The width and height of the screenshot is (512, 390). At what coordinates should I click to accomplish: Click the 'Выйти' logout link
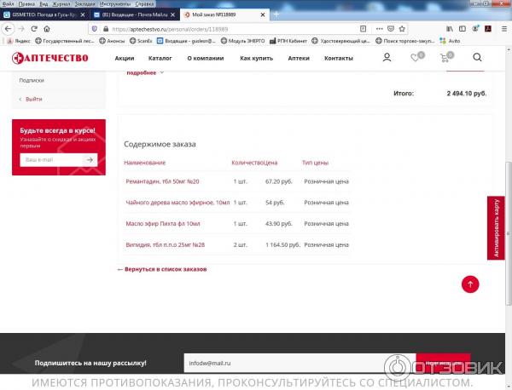click(x=33, y=99)
